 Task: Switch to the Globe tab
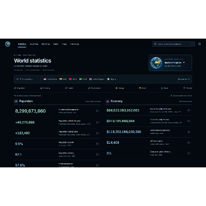pos(56,44)
